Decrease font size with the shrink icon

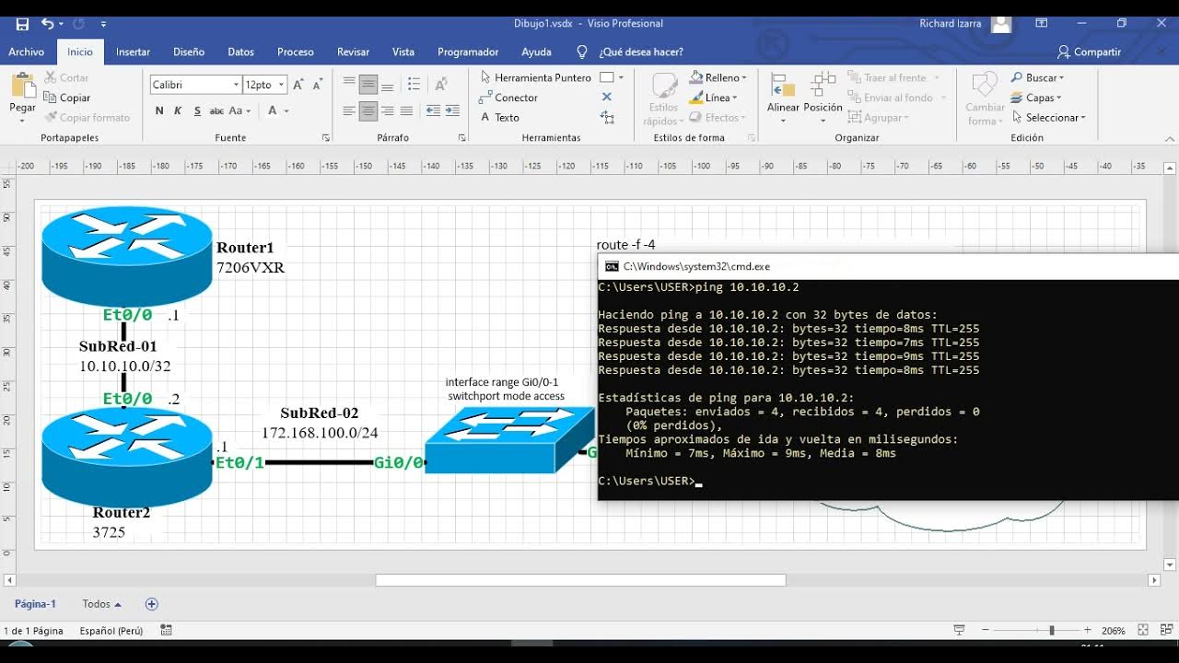318,85
